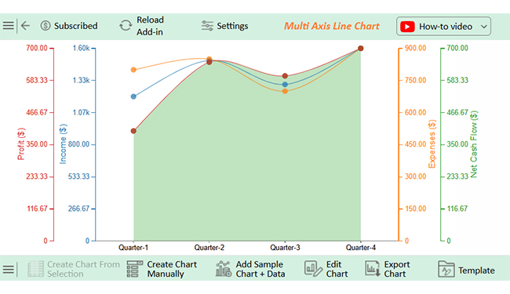Click the Multi Axis Line Chart title
Viewport: 510px width, 294px height.
click(331, 26)
